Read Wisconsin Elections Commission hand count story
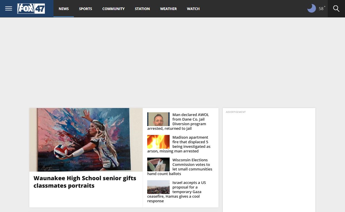345x212 pixels. tap(180, 167)
